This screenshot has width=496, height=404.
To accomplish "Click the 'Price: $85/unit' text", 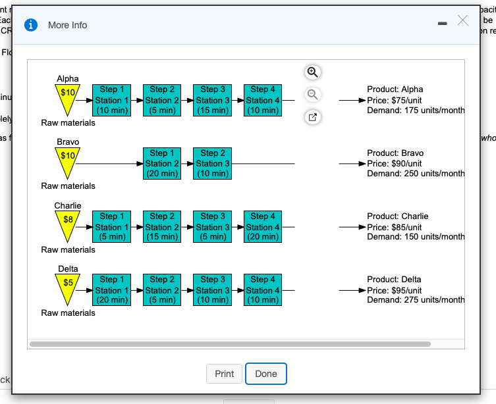I will 394,227.
